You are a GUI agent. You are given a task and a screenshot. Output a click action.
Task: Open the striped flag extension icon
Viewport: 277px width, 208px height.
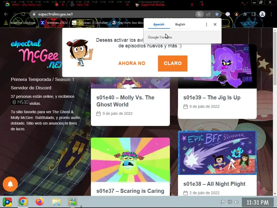point(228,14)
